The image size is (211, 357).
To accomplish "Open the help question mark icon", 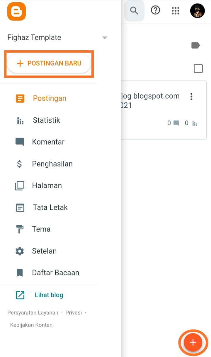I will 155,11.
